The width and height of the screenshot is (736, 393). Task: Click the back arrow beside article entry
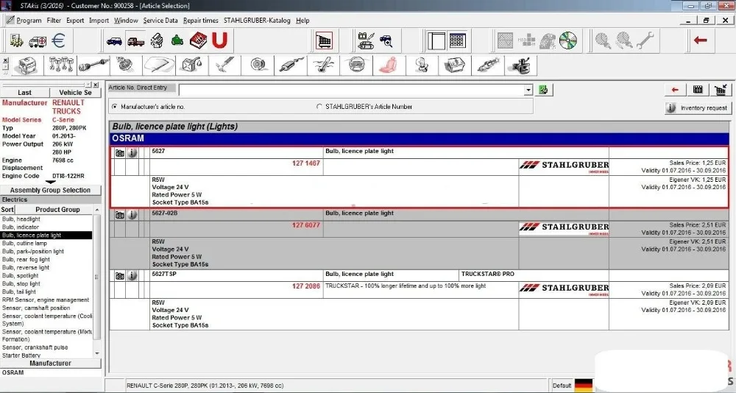pyautogui.click(x=675, y=90)
